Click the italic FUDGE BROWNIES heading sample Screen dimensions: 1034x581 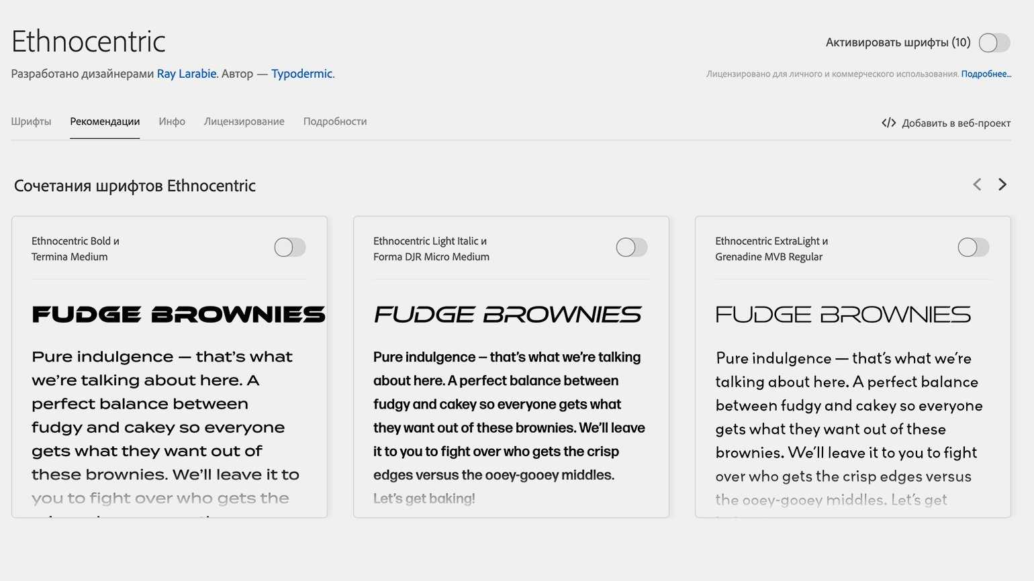click(x=508, y=314)
